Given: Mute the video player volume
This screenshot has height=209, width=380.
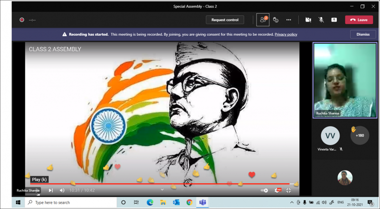Looking at the screenshot, I should (x=62, y=190).
